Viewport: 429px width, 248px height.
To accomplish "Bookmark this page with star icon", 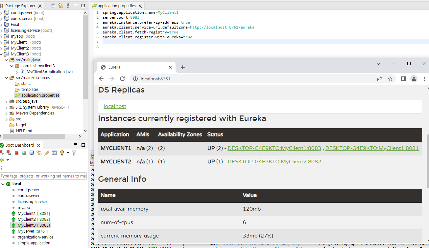I will point(390,79).
